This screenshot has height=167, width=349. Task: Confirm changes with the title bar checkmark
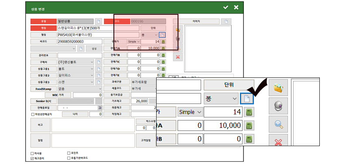pyautogui.click(x=226, y=7)
